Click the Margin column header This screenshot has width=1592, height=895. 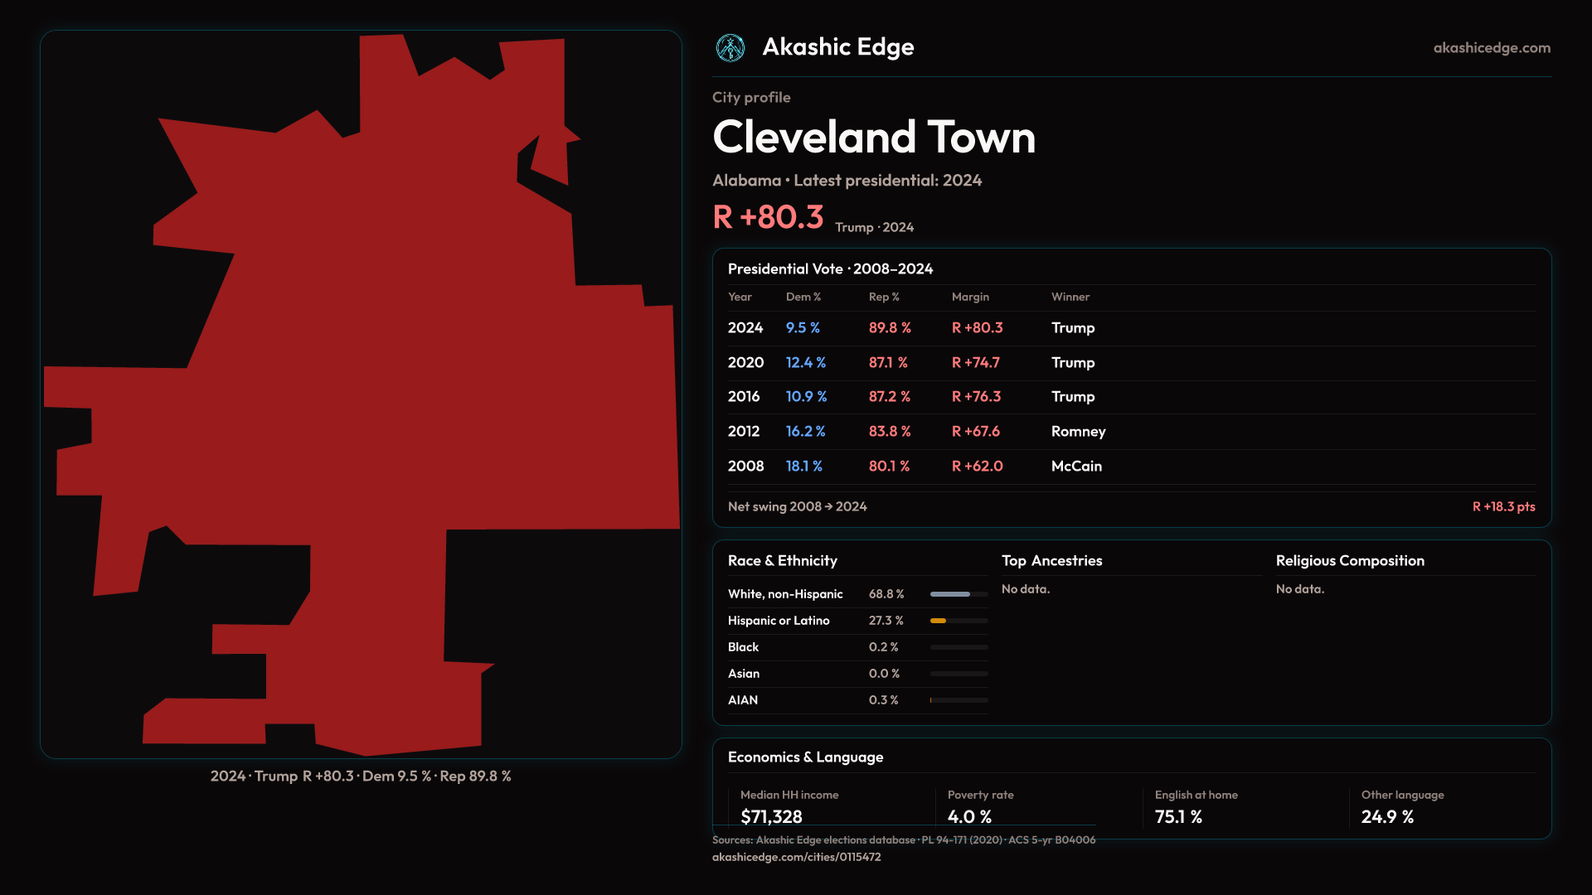tap(970, 297)
